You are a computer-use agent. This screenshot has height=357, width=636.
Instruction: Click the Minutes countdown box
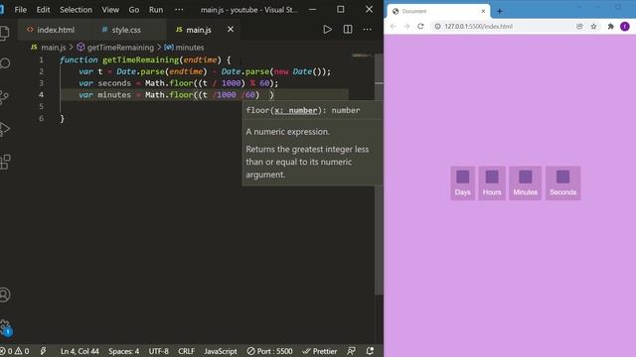point(525,182)
